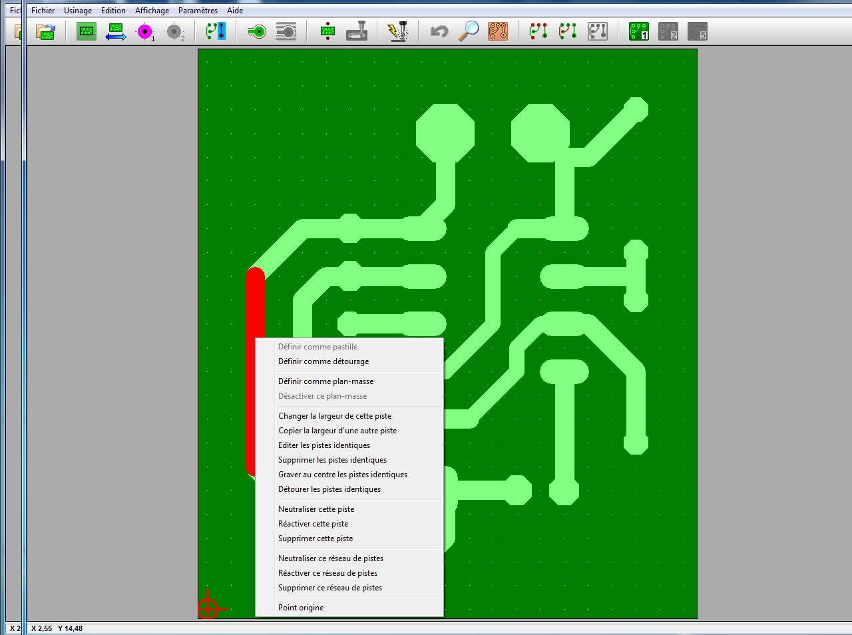Open the Usinage menu

point(78,11)
